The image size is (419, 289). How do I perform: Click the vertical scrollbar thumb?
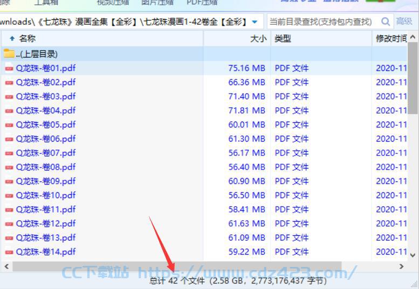pyautogui.click(x=413, y=77)
